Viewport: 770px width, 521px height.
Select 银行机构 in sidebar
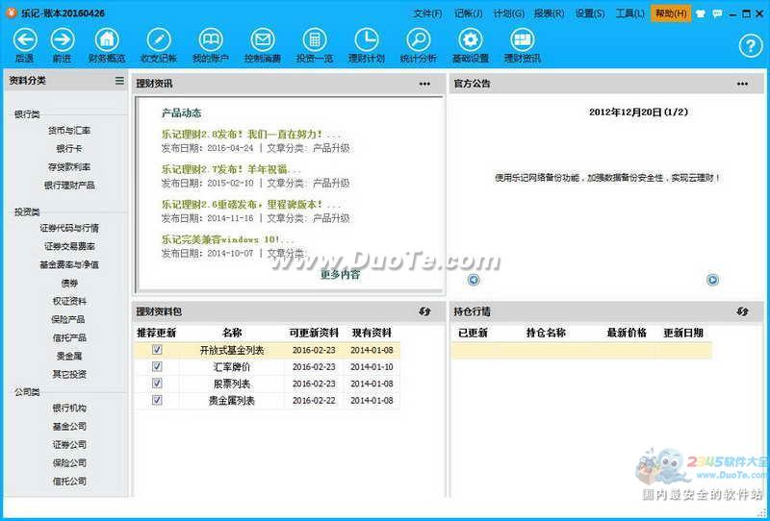click(x=69, y=409)
